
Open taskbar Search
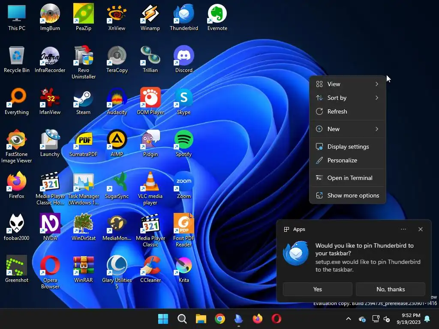point(182,319)
